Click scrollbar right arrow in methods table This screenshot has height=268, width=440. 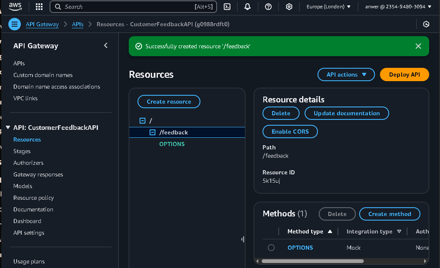425,261
